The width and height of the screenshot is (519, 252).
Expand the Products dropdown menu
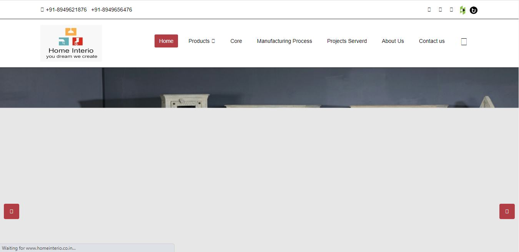pos(201,41)
